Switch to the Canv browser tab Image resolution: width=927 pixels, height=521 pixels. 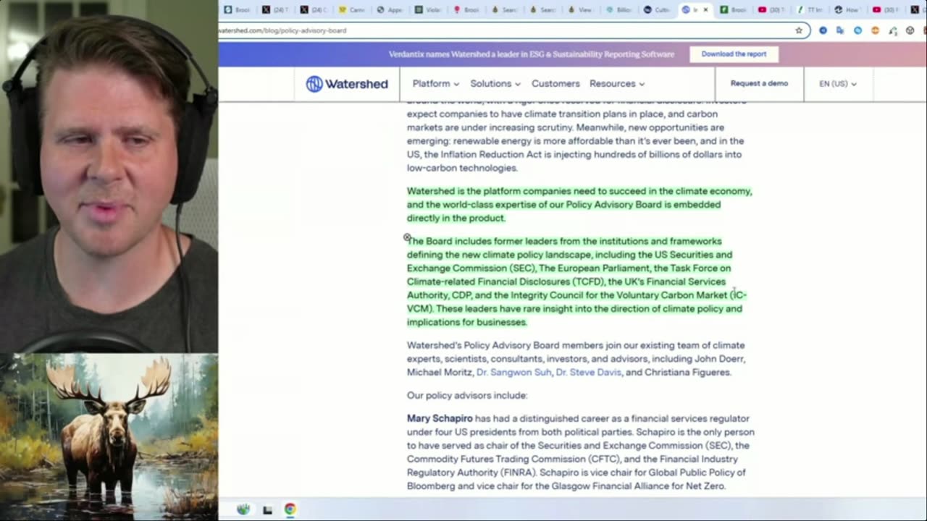(353, 10)
